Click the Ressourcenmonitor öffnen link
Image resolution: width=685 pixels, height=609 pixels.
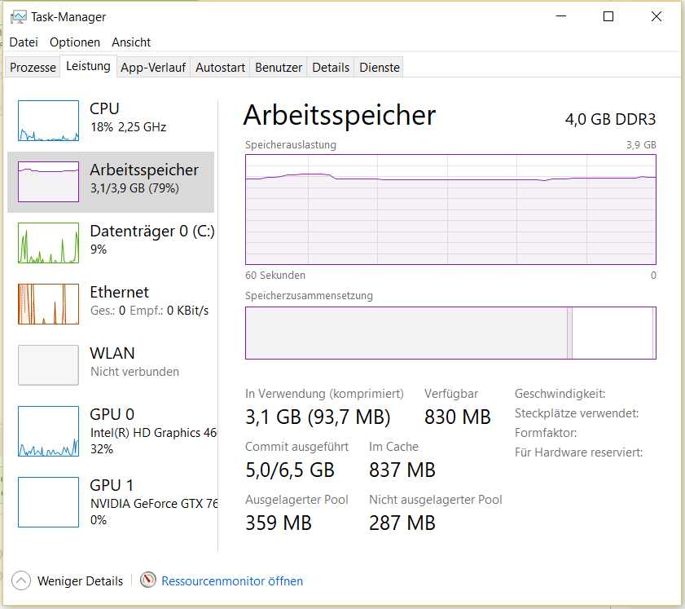pyautogui.click(x=232, y=581)
